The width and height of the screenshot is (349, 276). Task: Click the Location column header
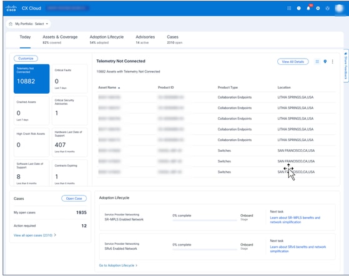284,87
